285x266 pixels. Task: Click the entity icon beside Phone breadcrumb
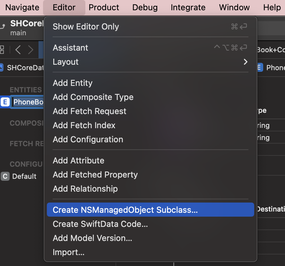[260, 68]
